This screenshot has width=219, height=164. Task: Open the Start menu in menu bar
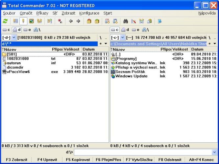pyautogui.click(x=108, y=13)
